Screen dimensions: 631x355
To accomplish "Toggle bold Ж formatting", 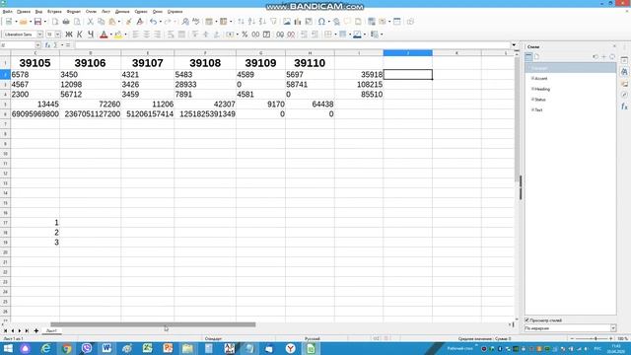I will [69, 35].
